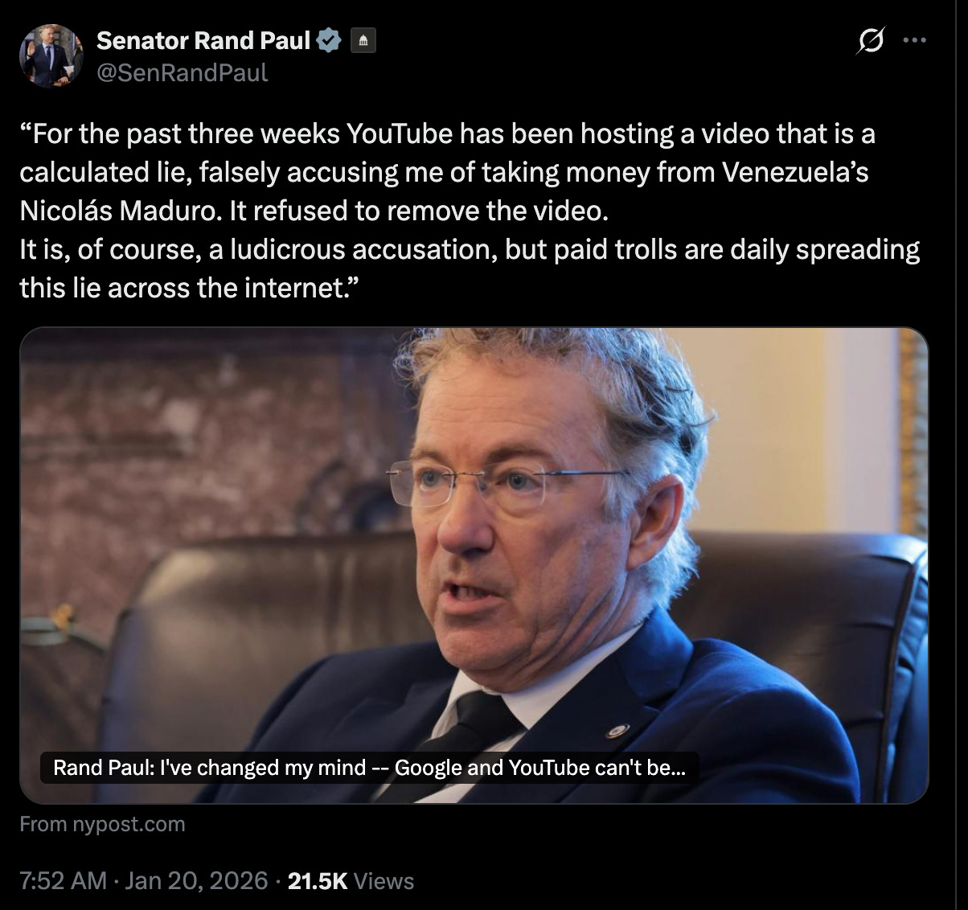968x910 pixels.
Task: Click the 7:52 AM post timestamp
Action: click(63, 880)
